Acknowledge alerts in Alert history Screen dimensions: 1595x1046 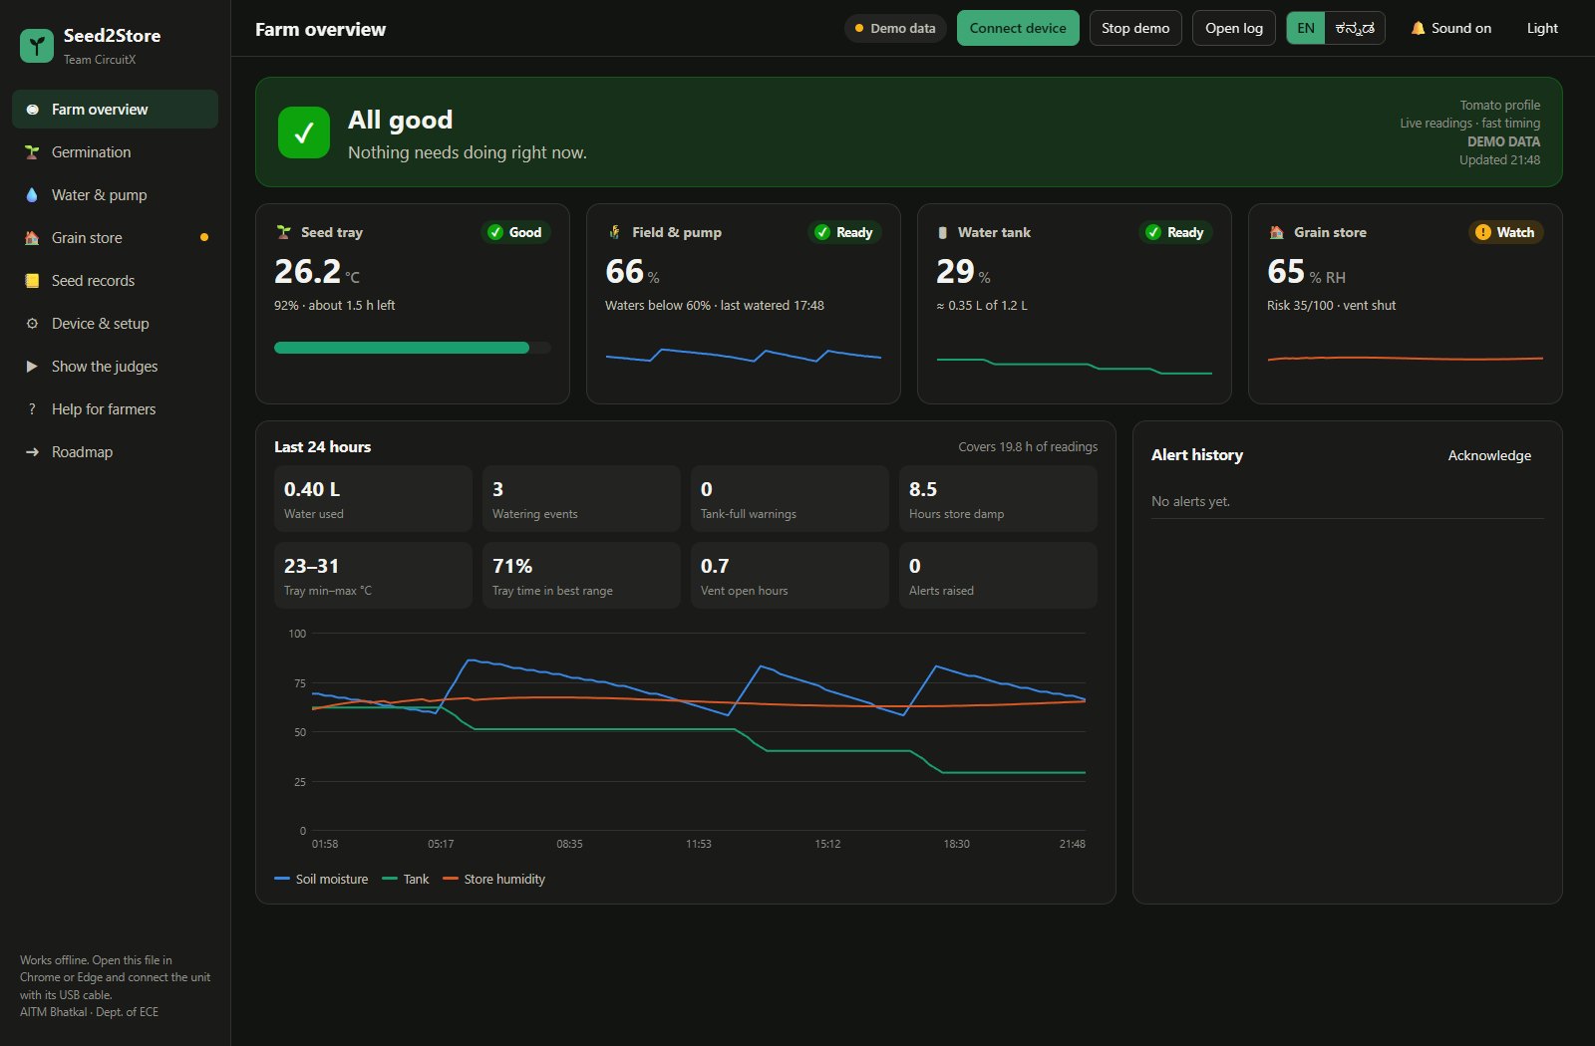[x=1489, y=455]
